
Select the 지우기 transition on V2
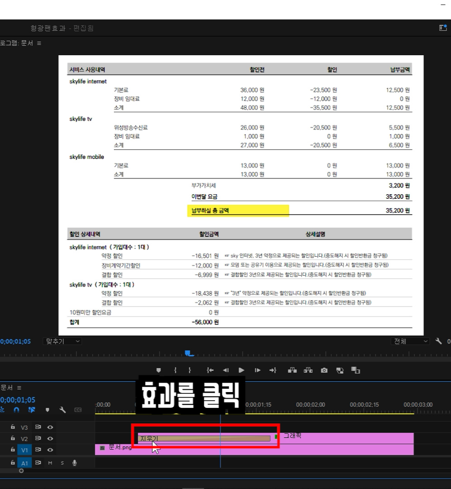coord(204,438)
